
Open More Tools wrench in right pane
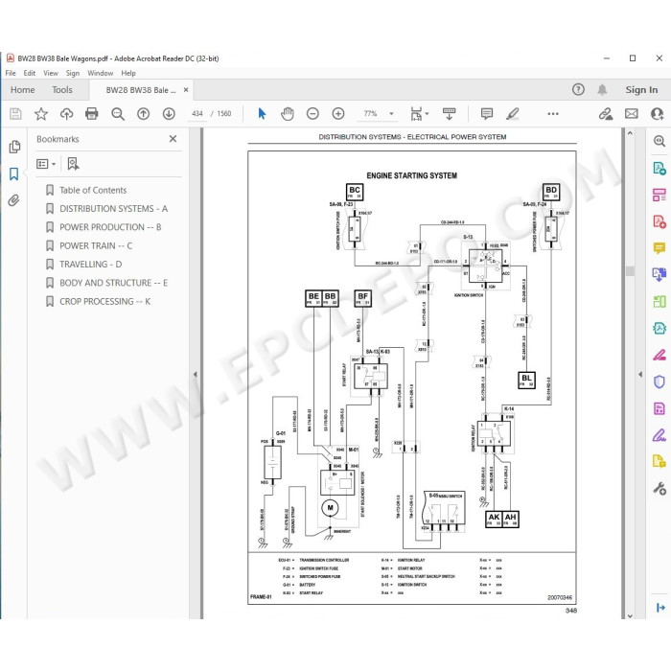pyautogui.click(x=659, y=488)
